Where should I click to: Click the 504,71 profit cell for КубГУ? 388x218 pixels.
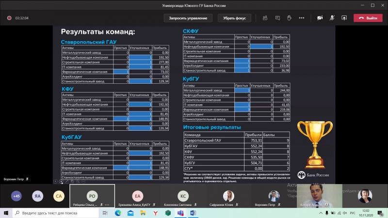point(253,163)
